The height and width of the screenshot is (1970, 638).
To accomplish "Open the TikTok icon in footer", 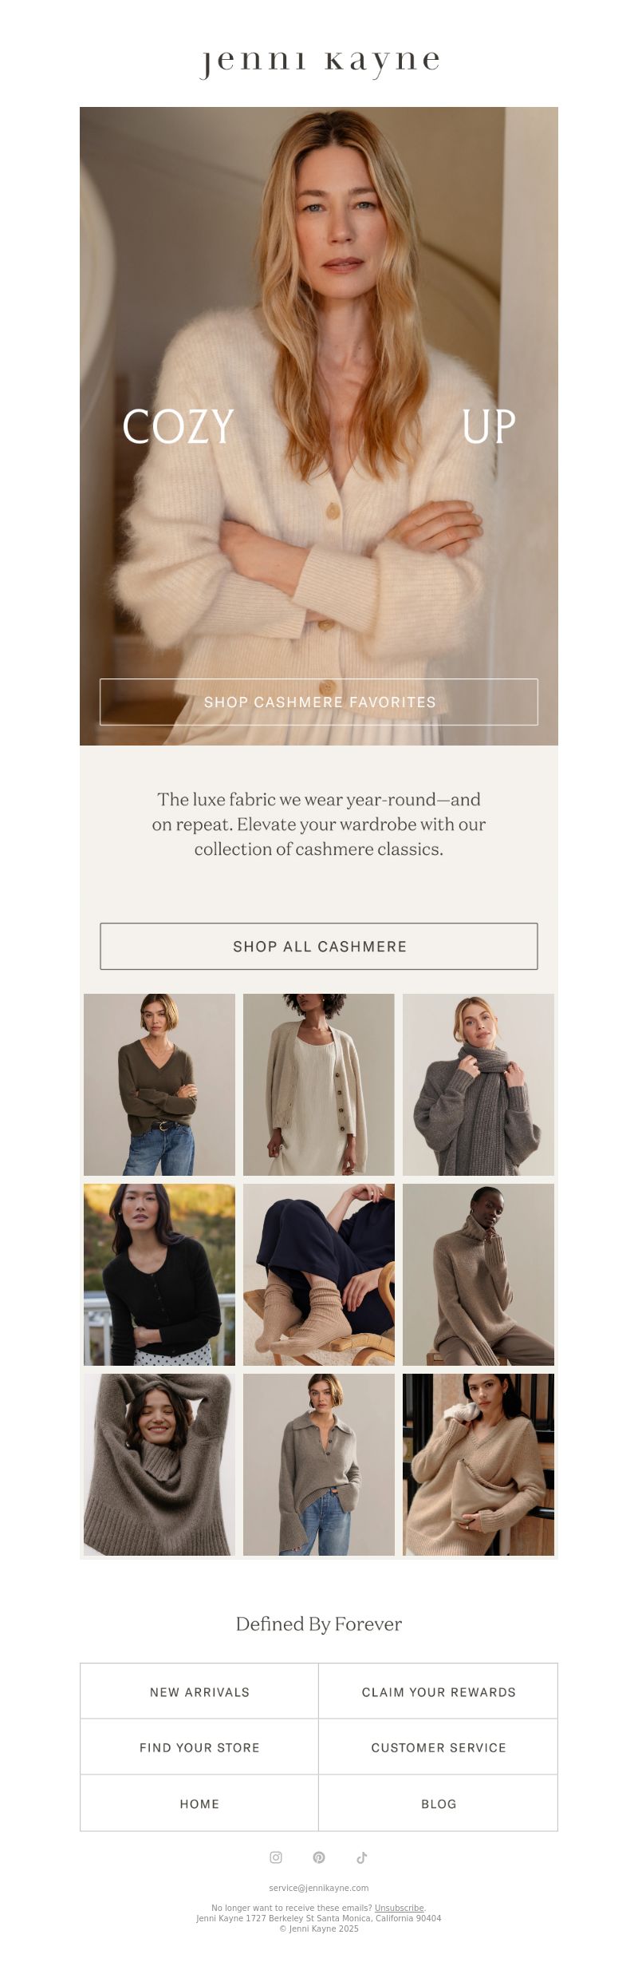I will [x=362, y=1857].
